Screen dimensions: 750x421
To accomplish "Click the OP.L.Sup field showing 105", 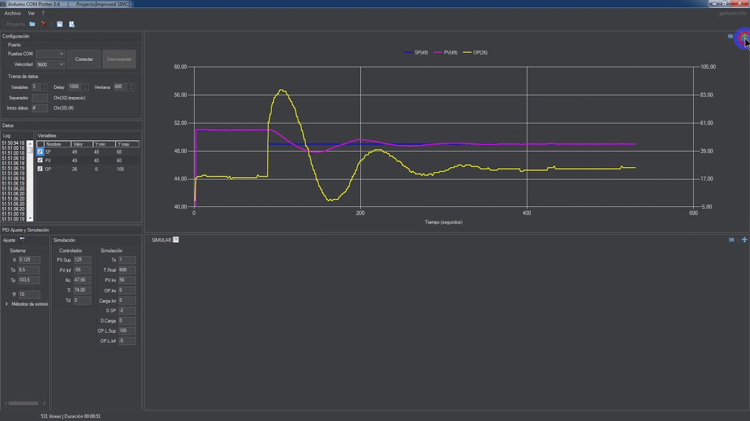I will pyautogui.click(x=127, y=330).
